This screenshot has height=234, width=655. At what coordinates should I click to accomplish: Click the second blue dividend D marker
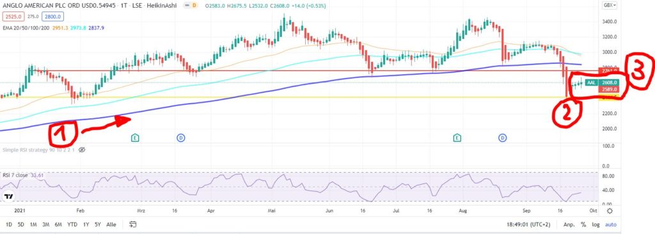[x=503, y=137]
